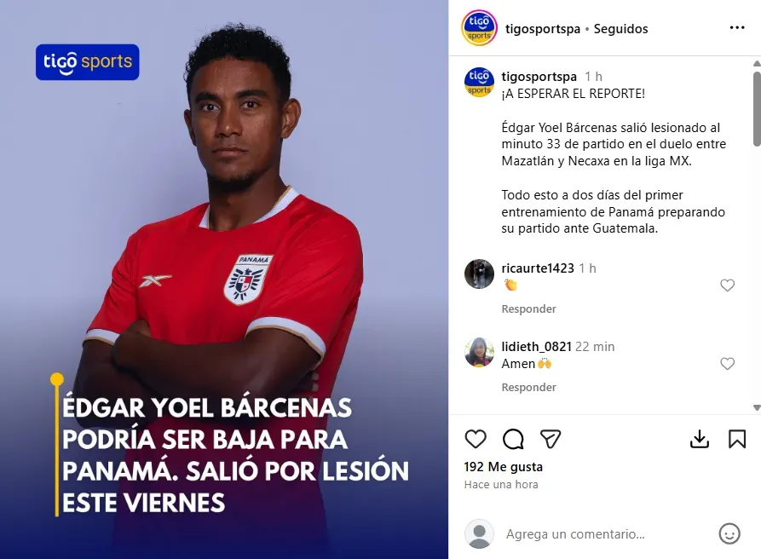
Task: Like the post with the heart icon
Action: pos(476,439)
